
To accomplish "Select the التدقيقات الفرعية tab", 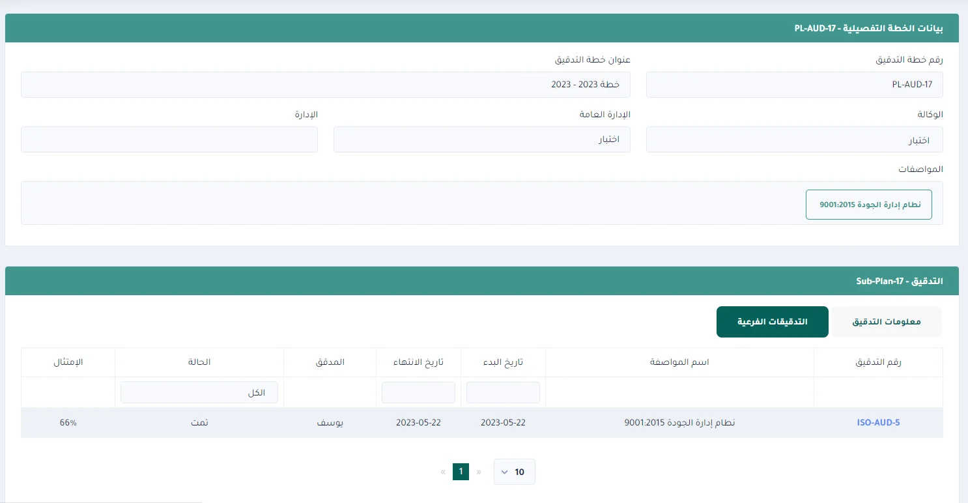I will pyautogui.click(x=772, y=322).
